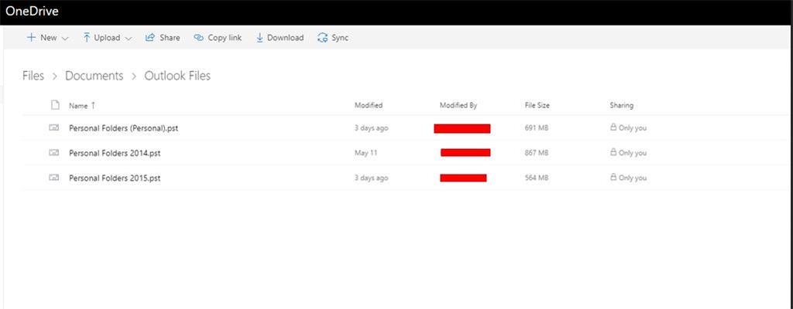This screenshot has width=793, height=309.
Task: Click 3 days ago for Personal Folders 2015.pst
Action: coord(371,178)
